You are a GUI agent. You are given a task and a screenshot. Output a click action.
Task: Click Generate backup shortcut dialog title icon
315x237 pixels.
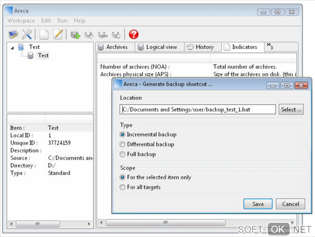(x=118, y=84)
